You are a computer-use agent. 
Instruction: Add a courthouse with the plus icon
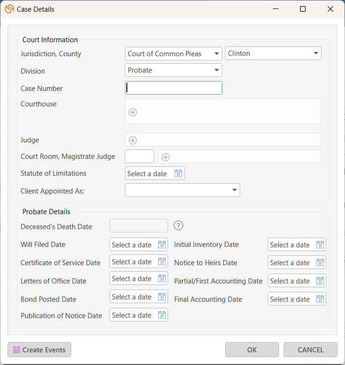click(132, 112)
